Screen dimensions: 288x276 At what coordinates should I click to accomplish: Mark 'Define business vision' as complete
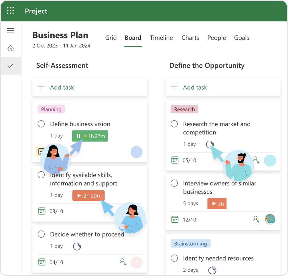pos(41,124)
